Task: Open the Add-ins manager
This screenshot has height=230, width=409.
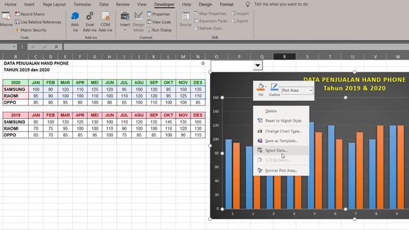Action: tap(75, 22)
